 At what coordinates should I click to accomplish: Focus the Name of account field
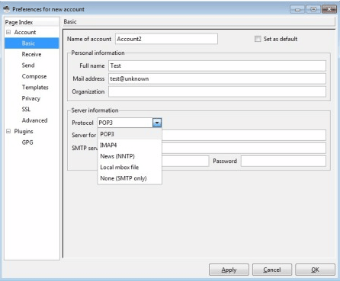tap(166, 39)
